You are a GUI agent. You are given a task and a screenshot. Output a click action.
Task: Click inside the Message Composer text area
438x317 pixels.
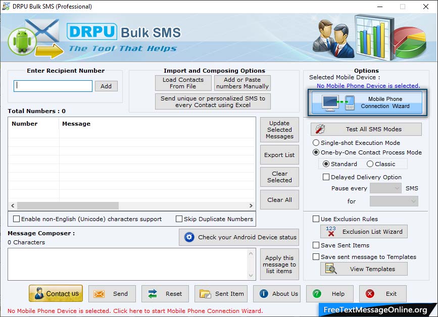pyautogui.click(x=128, y=265)
